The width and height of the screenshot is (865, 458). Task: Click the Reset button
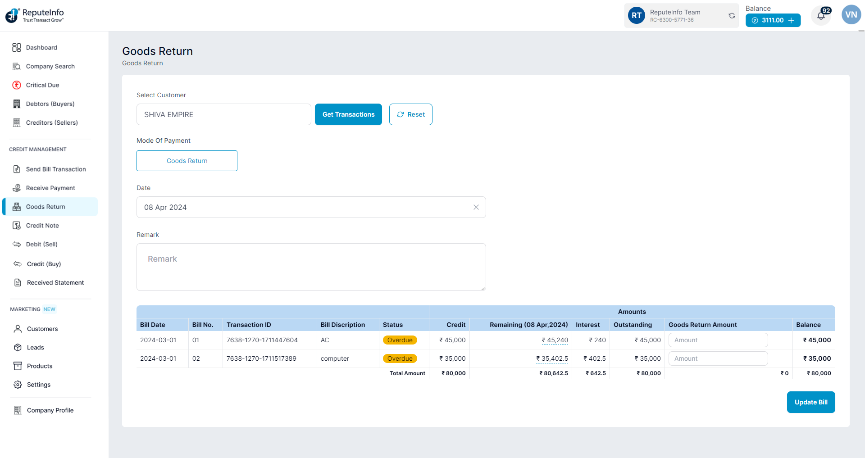[x=410, y=114]
